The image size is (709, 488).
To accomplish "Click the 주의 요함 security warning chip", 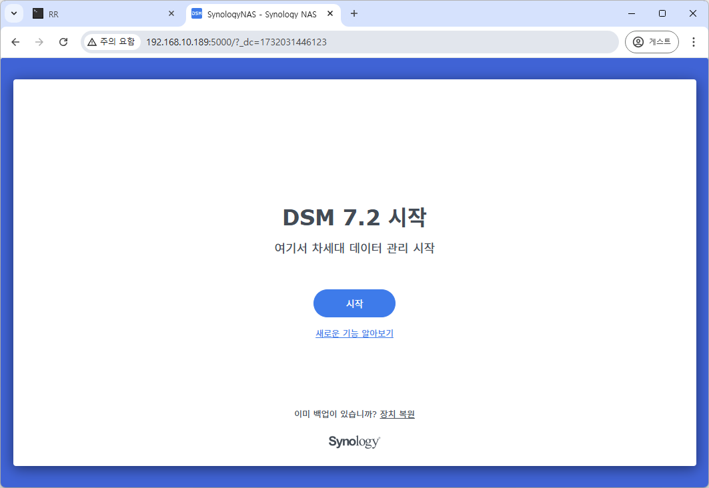I will (x=111, y=42).
